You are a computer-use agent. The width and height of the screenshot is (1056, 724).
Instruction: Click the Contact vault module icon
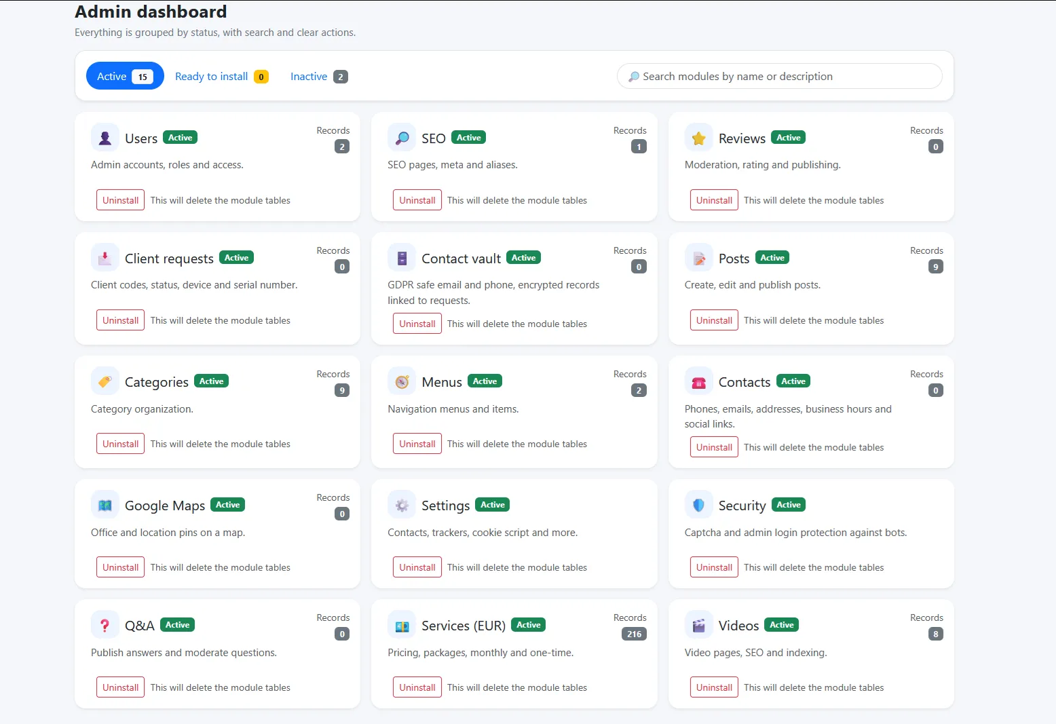402,258
